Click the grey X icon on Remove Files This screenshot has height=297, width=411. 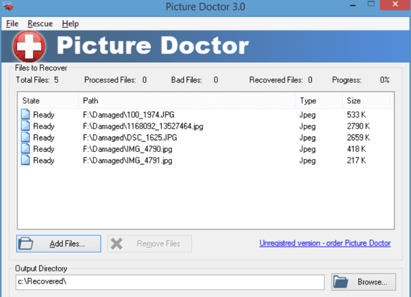(x=117, y=244)
